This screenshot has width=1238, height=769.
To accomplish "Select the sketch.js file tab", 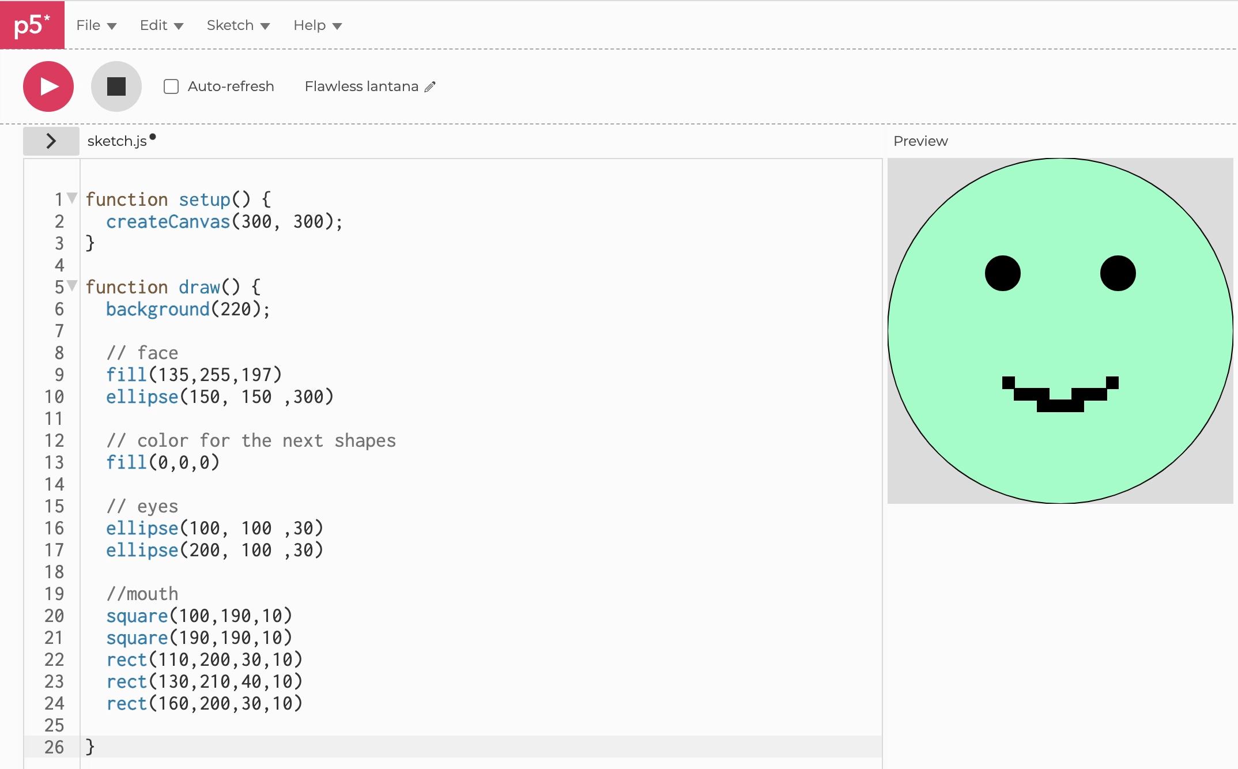I will (x=117, y=141).
